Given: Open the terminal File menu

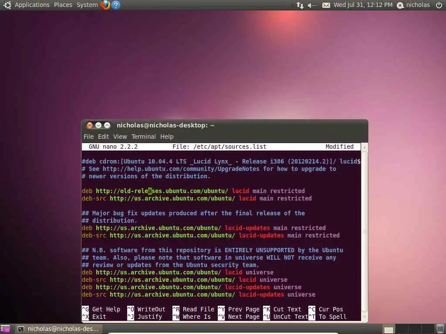Looking at the screenshot, I should (88, 137).
